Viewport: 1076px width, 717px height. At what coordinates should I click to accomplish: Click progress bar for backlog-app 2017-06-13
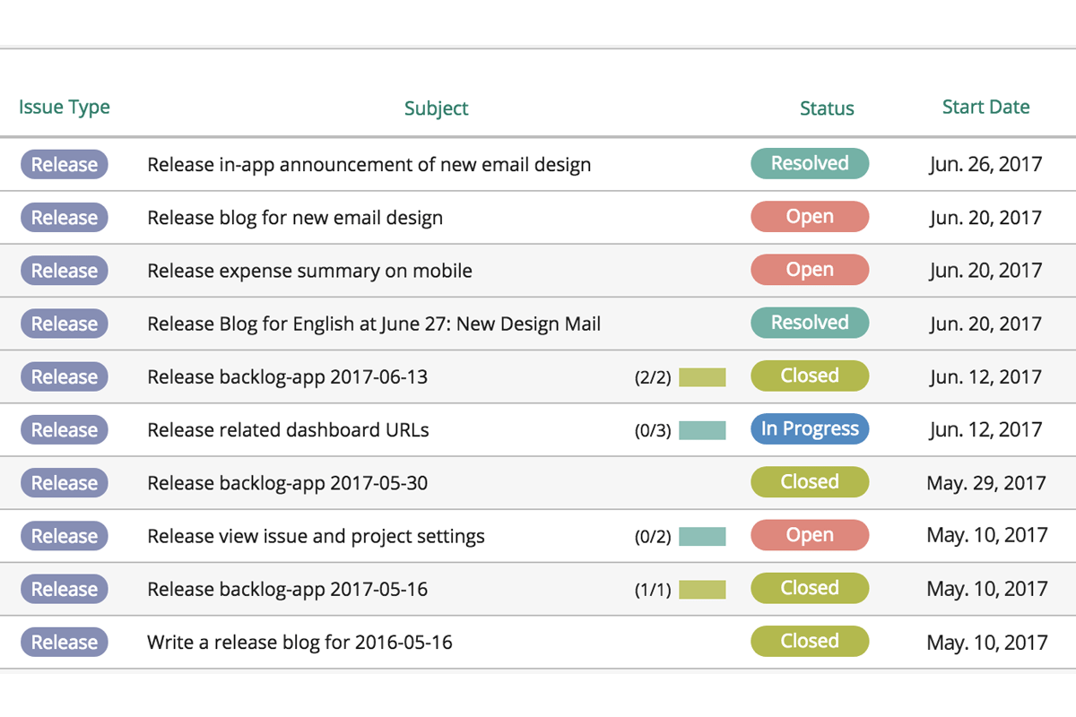(x=702, y=377)
